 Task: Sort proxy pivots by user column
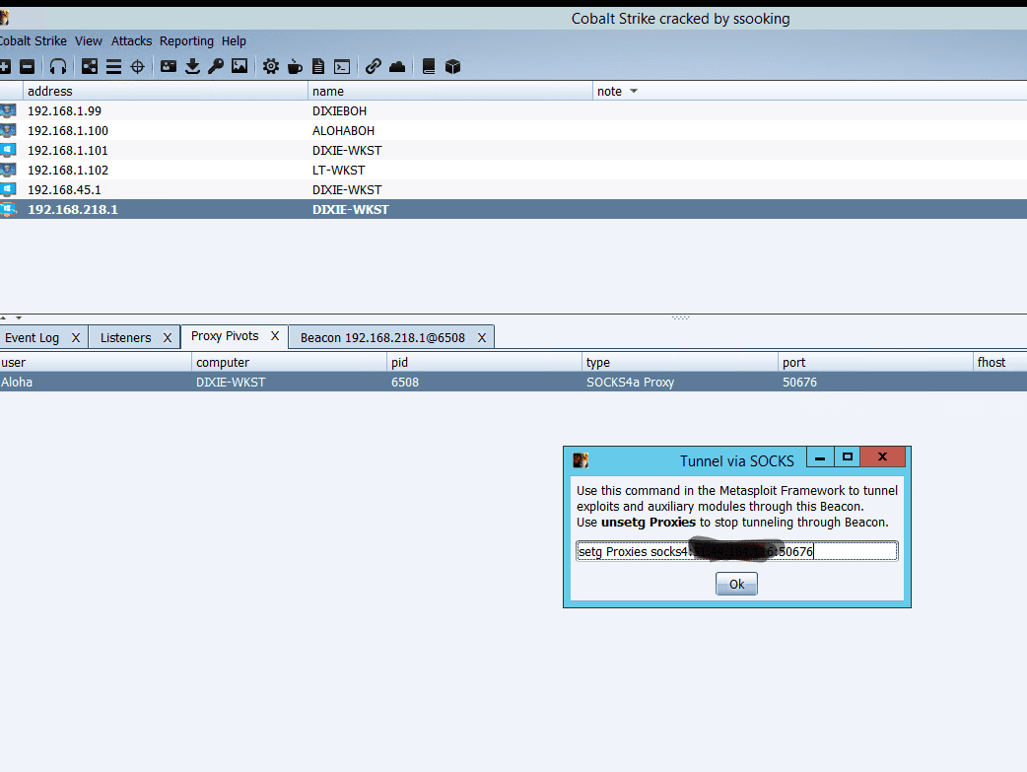tap(96, 363)
